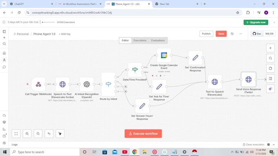Open the Insights chart icon

click(4, 129)
